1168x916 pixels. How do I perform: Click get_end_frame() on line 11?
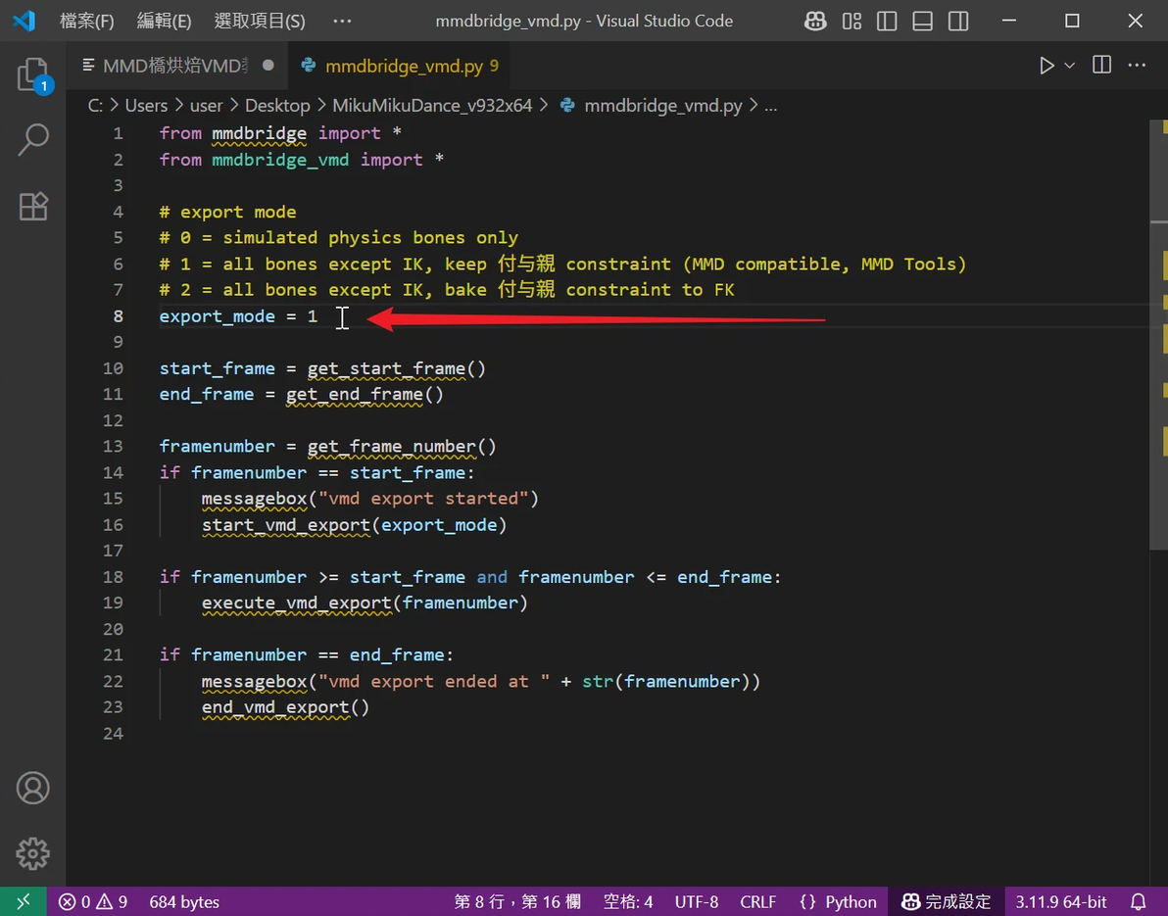365,395
